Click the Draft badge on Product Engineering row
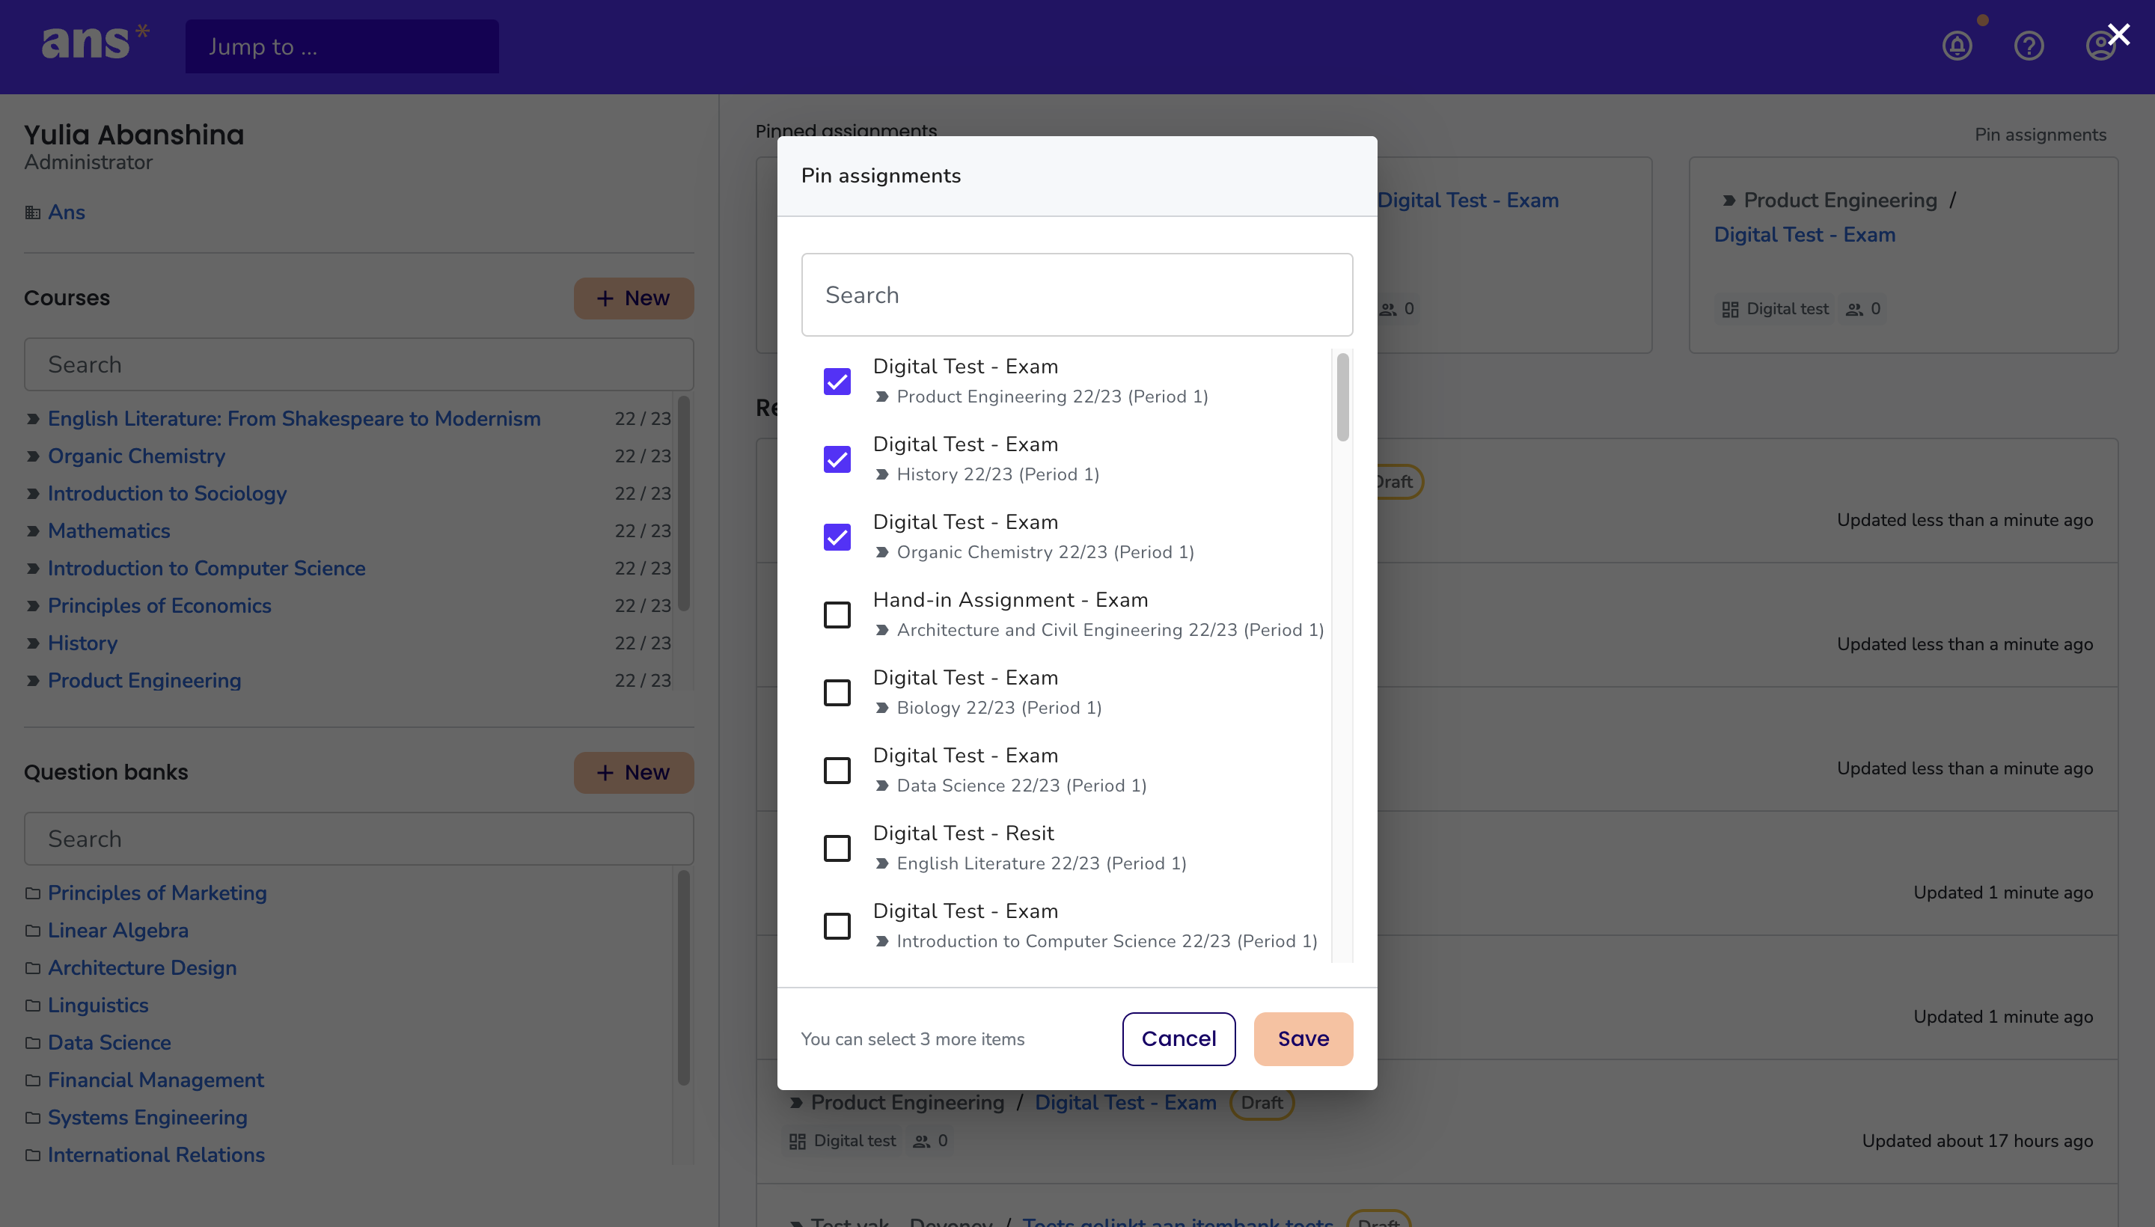The width and height of the screenshot is (2155, 1227). [x=1262, y=1103]
